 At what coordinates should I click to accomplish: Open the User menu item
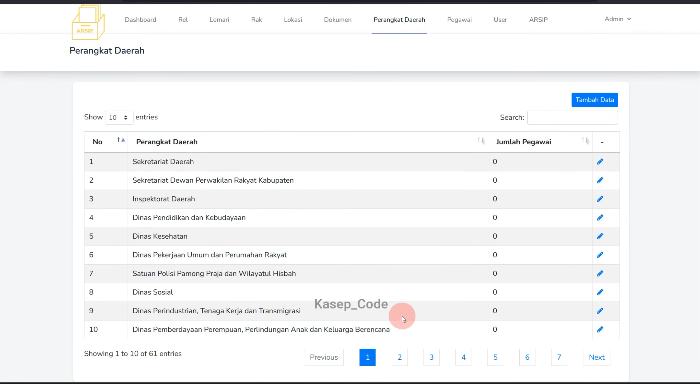[x=500, y=20]
